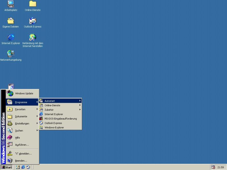Click the Windows Update globe icon

[10, 93]
